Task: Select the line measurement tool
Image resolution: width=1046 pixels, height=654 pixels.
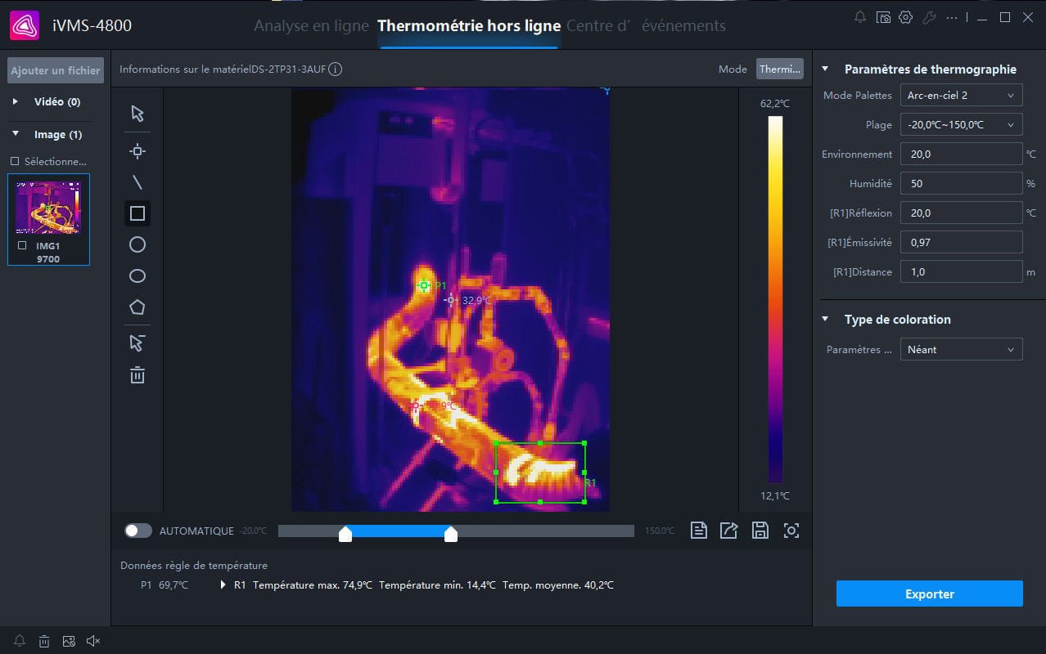Action: (x=137, y=181)
